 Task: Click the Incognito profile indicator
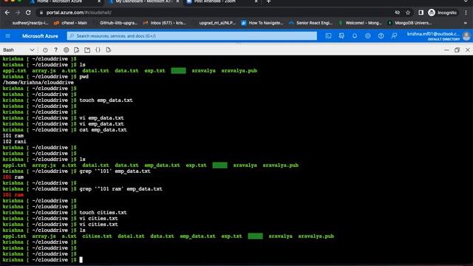443,13
